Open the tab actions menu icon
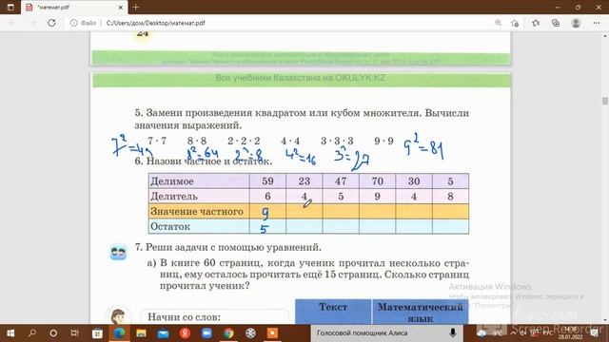Viewport: 609px width, 342px height. click(10, 8)
